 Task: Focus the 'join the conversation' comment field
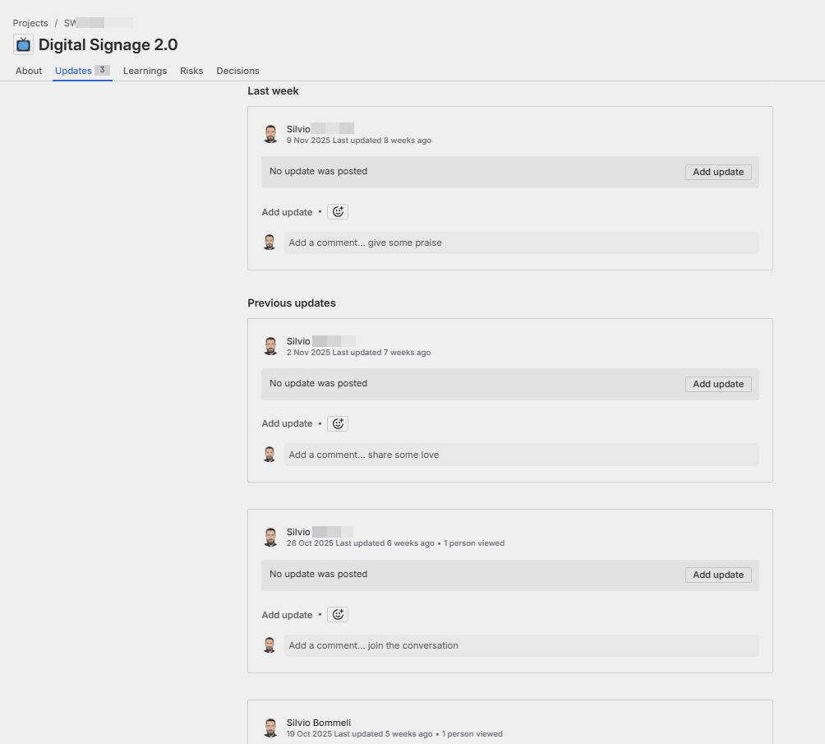pyautogui.click(x=522, y=645)
